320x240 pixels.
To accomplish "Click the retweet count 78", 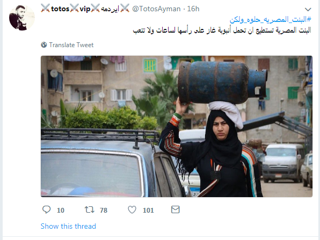I will 104,210.
